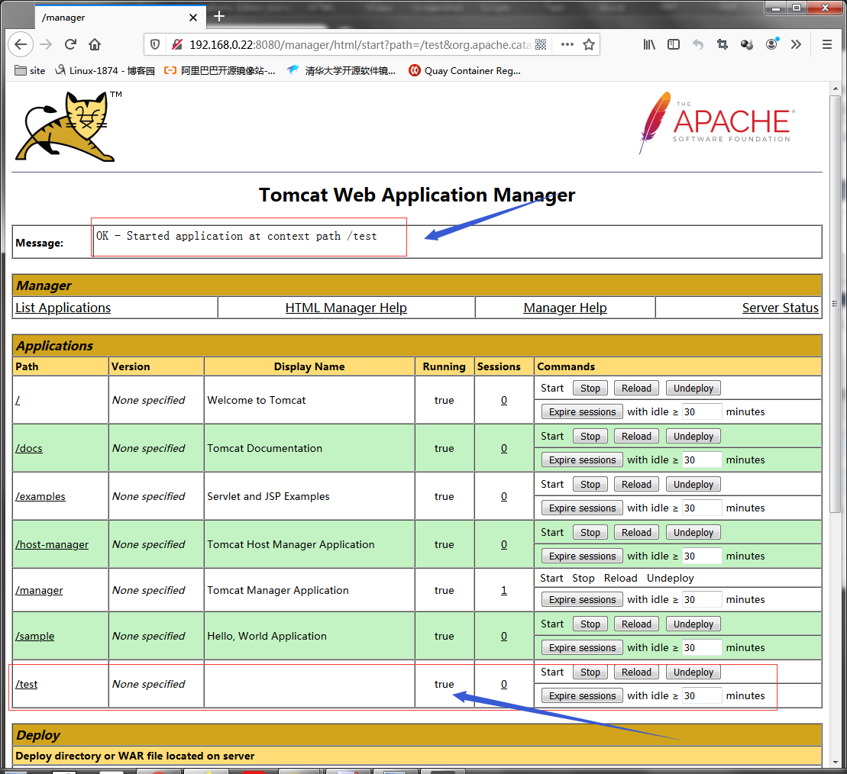
Task: Reload the page with the refresh icon
Action: pos(70,44)
